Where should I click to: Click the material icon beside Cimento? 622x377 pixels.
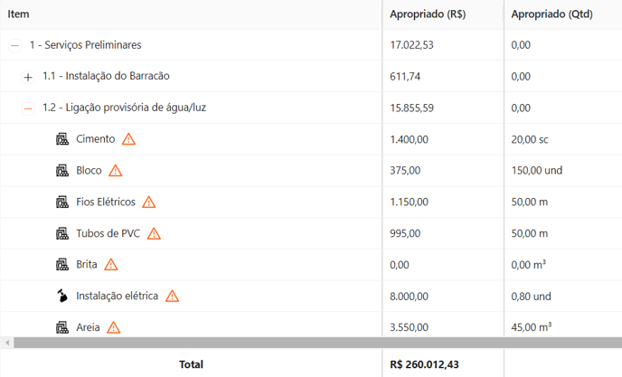tap(62, 139)
